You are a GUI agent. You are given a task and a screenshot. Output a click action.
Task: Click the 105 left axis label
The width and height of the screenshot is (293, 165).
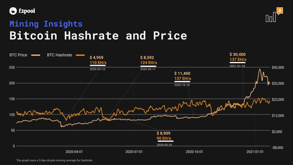pyautogui.click(x=12, y=115)
